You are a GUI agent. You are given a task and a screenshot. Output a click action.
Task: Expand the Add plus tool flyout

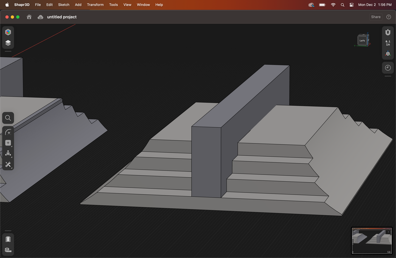[8, 143]
